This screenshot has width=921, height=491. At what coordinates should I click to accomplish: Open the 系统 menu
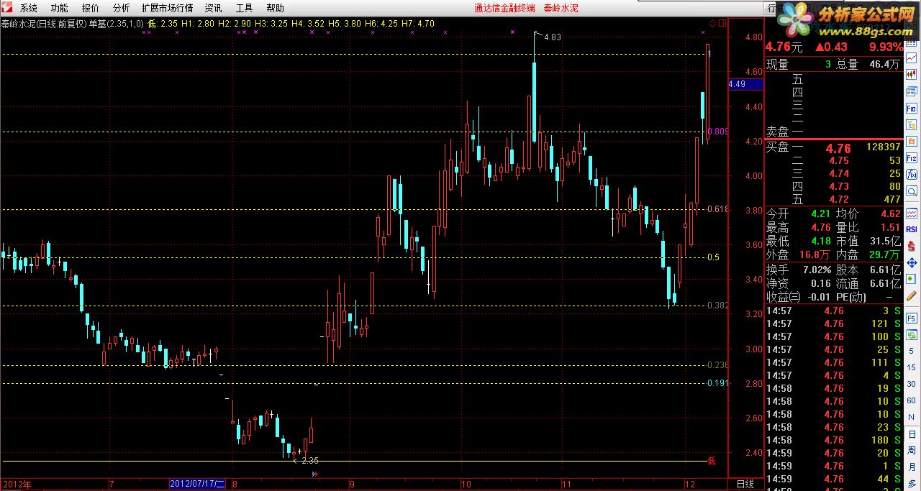[x=29, y=9]
